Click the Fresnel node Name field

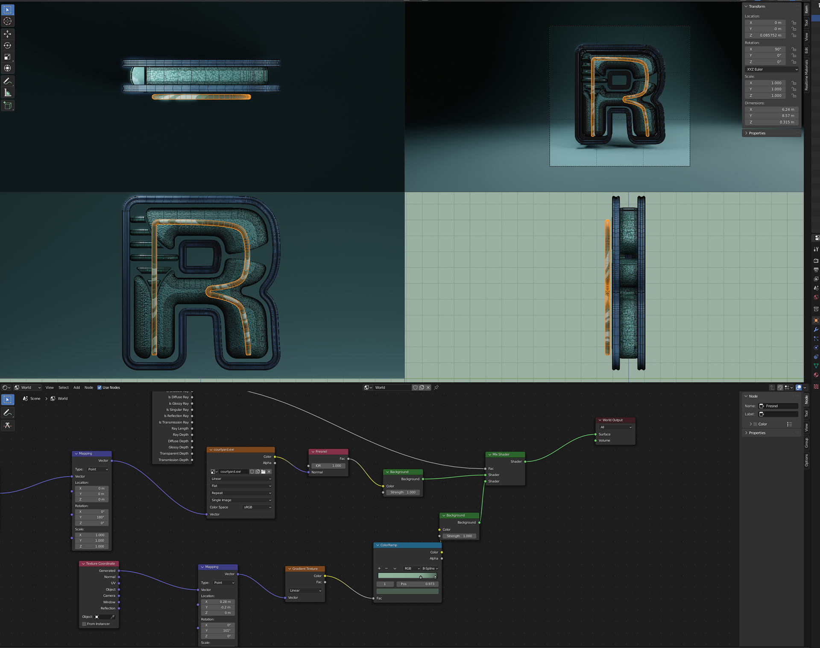pyautogui.click(x=779, y=406)
